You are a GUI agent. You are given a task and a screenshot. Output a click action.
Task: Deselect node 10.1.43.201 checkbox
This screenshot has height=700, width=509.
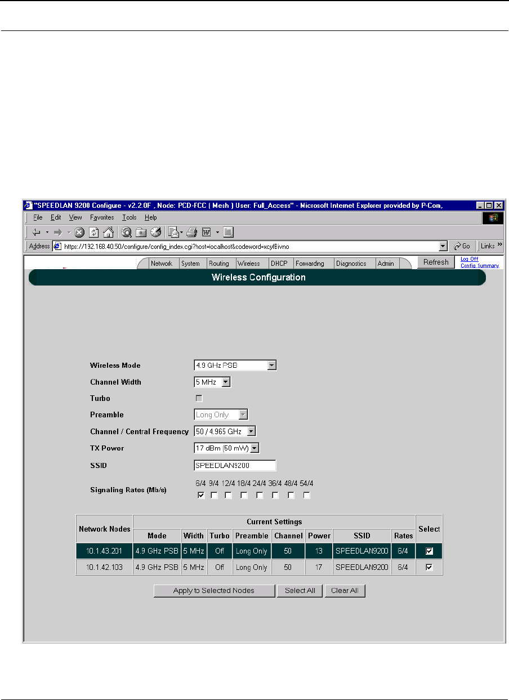429,551
